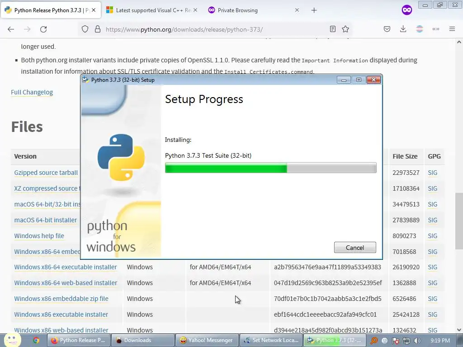Launch Chrome from the taskbar

[x=36, y=340]
